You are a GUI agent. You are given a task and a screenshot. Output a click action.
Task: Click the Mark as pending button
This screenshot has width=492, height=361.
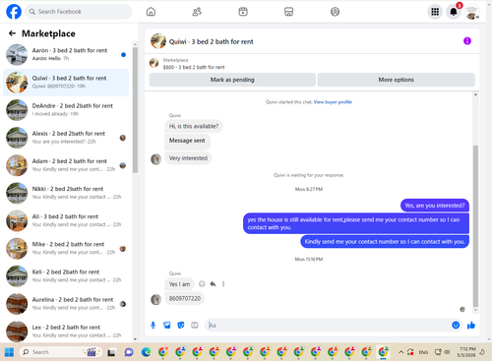point(232,80)
